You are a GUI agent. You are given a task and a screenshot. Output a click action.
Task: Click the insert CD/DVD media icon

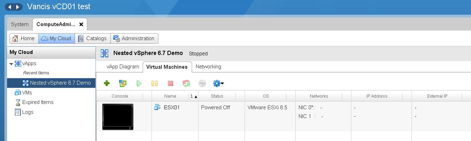point(202,84)
